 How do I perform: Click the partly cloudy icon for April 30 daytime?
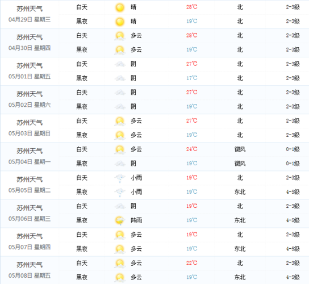pyautogui.click(x=120, y=36)
